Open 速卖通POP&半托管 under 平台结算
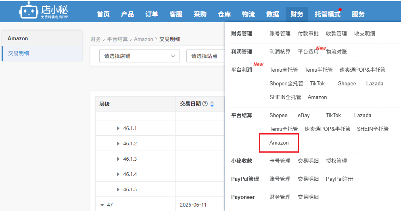This screenshot has height=211, width=401. (327, 129)
